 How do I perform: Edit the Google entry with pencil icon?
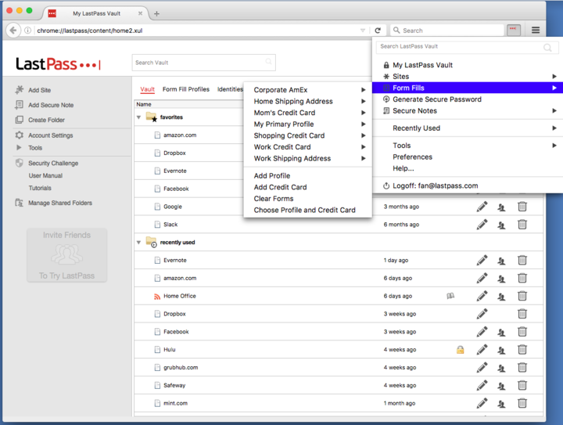(x=482, y=207)
